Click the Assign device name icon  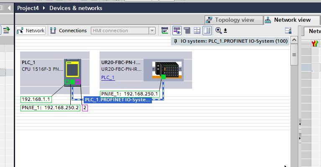tap(164, 31)
